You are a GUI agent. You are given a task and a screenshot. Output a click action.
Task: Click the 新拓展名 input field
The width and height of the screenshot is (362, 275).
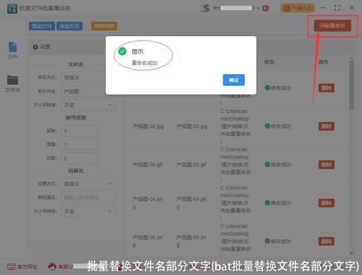[88, 197]
